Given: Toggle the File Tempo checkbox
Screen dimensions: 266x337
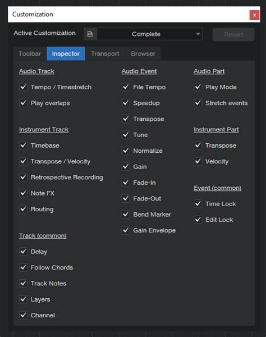Looking at the screenshot, I should tap(126, 87).
